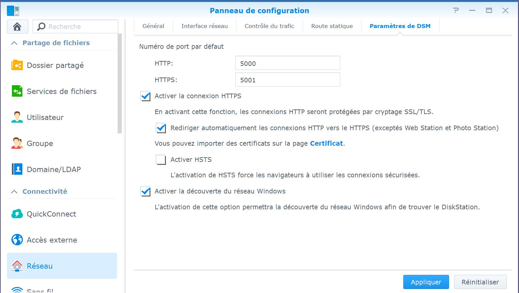Follow the Certificat link
Image resolution: width=519 pixels, height=293 pixels.
tap(326, 143)
